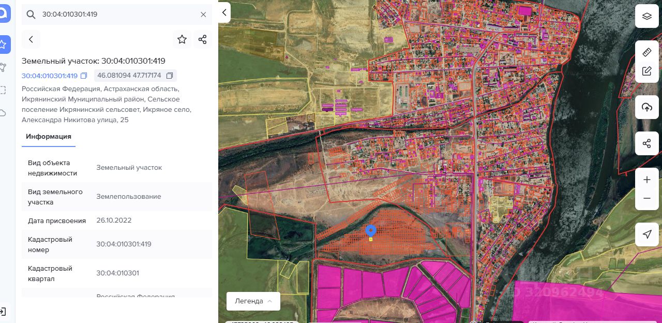
Task: Share the map via the right-side share button
Action: click(647, 143)
